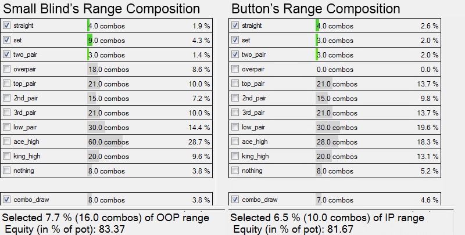
Task: Enable Small Blind's overpair checkbox
Action: coord(6,69)
